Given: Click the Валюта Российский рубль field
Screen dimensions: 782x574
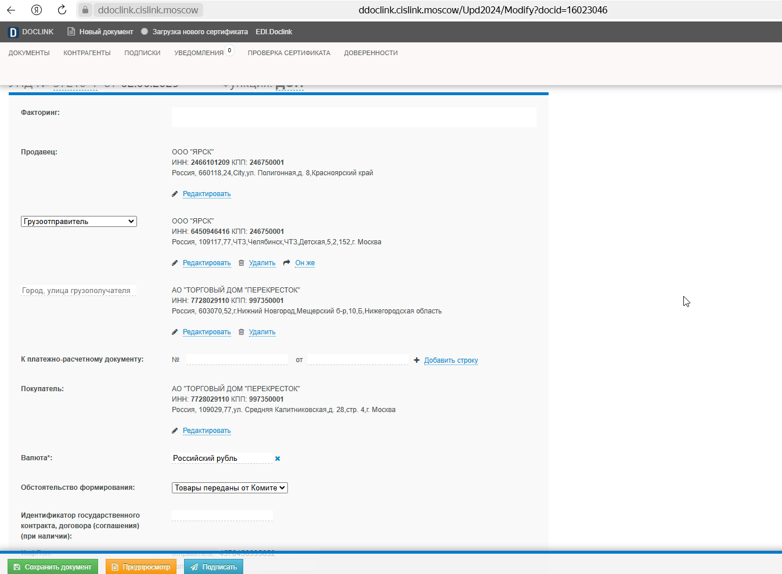Looking at the screenshot, I should [222, 459].
